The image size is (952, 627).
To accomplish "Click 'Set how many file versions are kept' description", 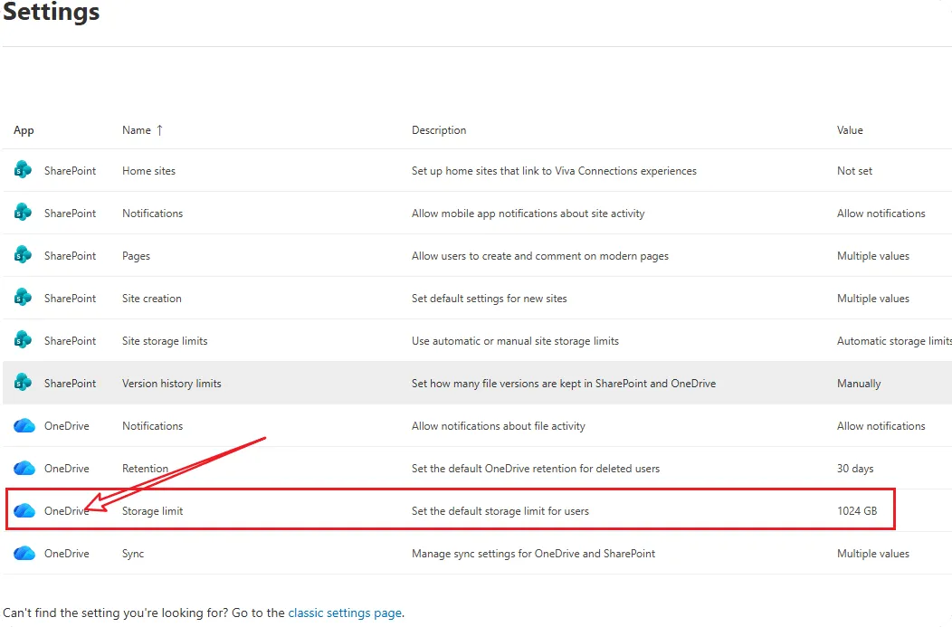I will pos(564,384).
